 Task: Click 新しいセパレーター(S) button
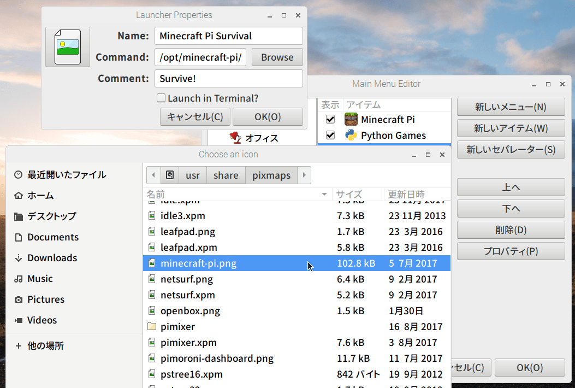pos(511,149)
